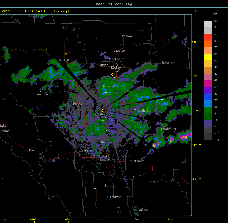Click the RedDeer city label
Viewport: 228px width, 223px height.
point(116,68)
